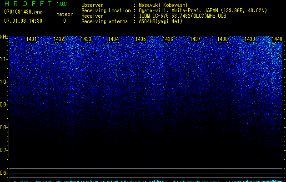286x182 pixels.
Task: Click the Receiving Location label
Action: 106,10
